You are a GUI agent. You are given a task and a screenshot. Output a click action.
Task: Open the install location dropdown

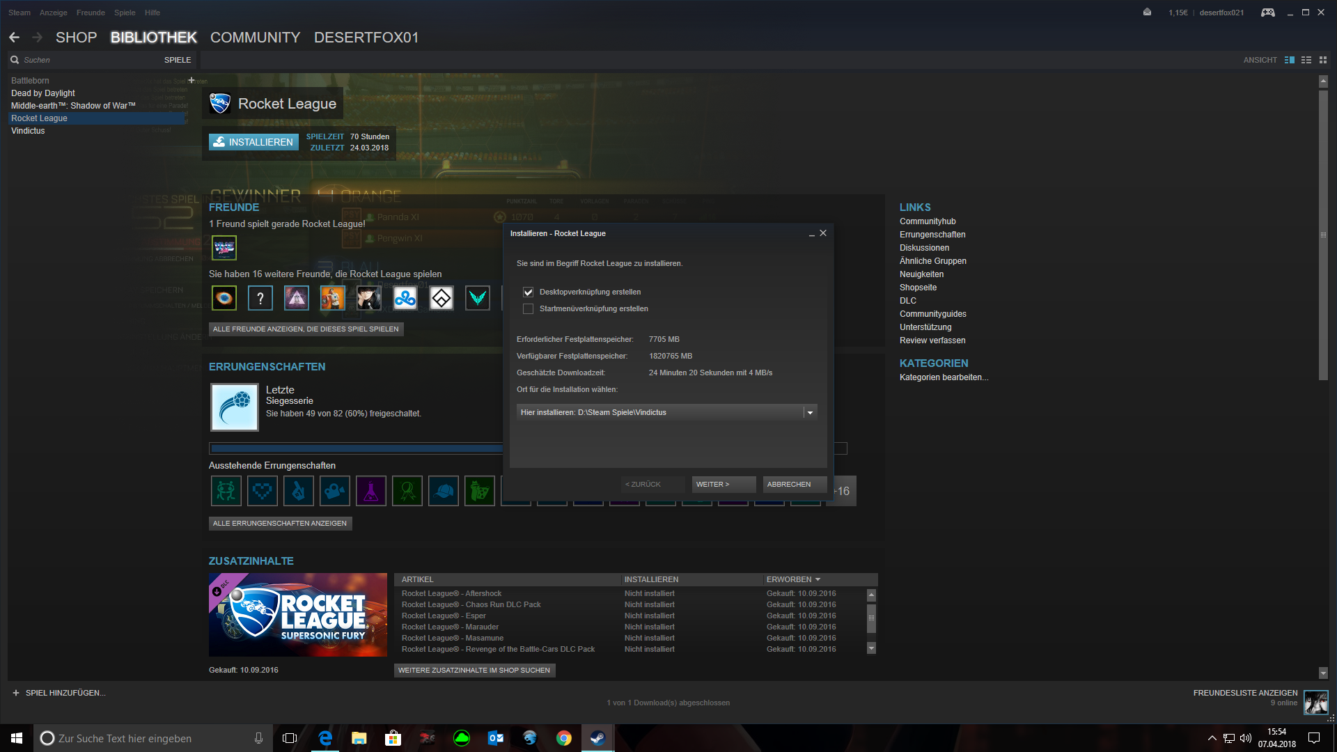tap(809, 413)
